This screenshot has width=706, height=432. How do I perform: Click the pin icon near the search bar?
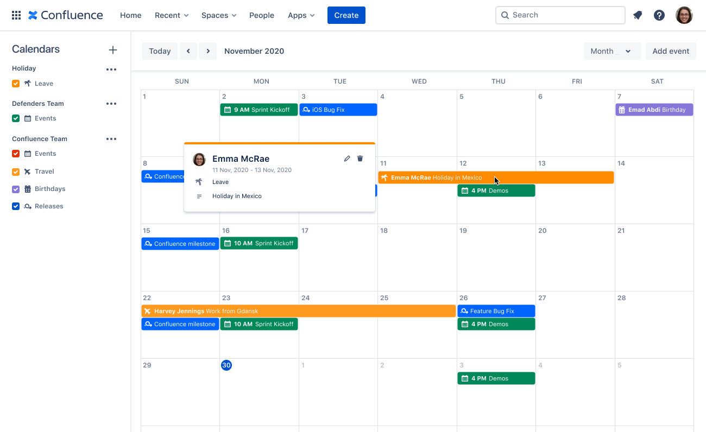pyautogui.click(x=638, y=15)
